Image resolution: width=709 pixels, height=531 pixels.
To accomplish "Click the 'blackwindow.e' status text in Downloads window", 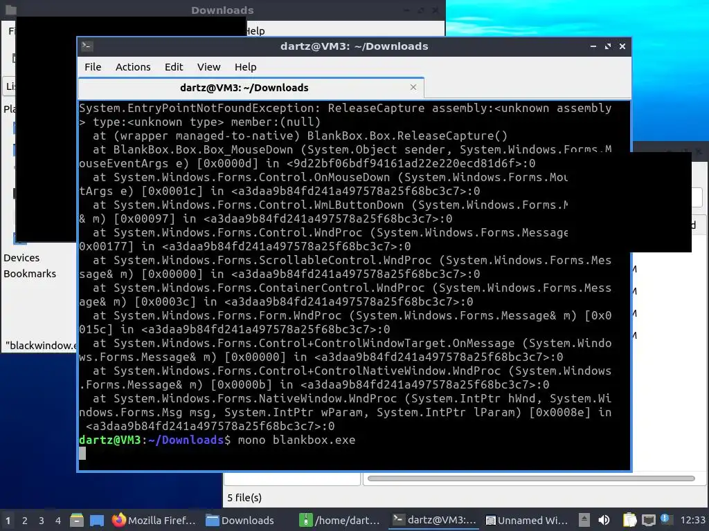I will (41, 346).
